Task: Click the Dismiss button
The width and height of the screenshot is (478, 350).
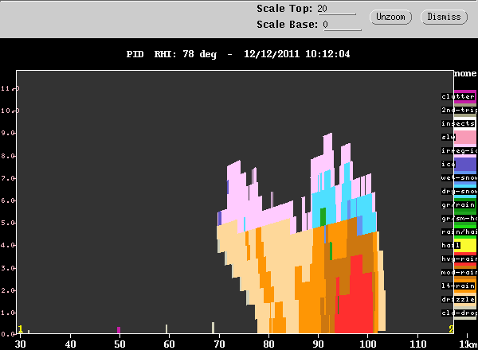Action: click(444, 17)
